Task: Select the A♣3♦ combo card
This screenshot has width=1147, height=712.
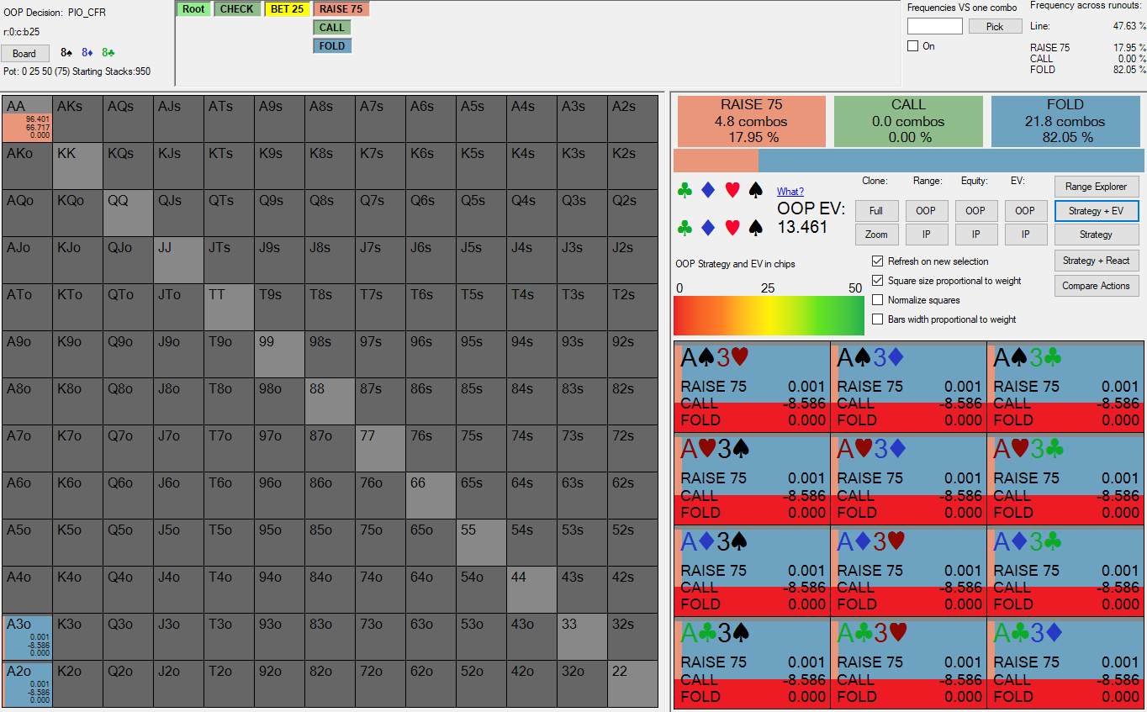Action: pyautogui.click(x=1065, y=664)
